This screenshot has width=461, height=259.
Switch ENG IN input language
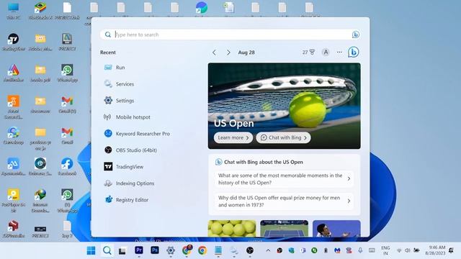click(385, 250)
